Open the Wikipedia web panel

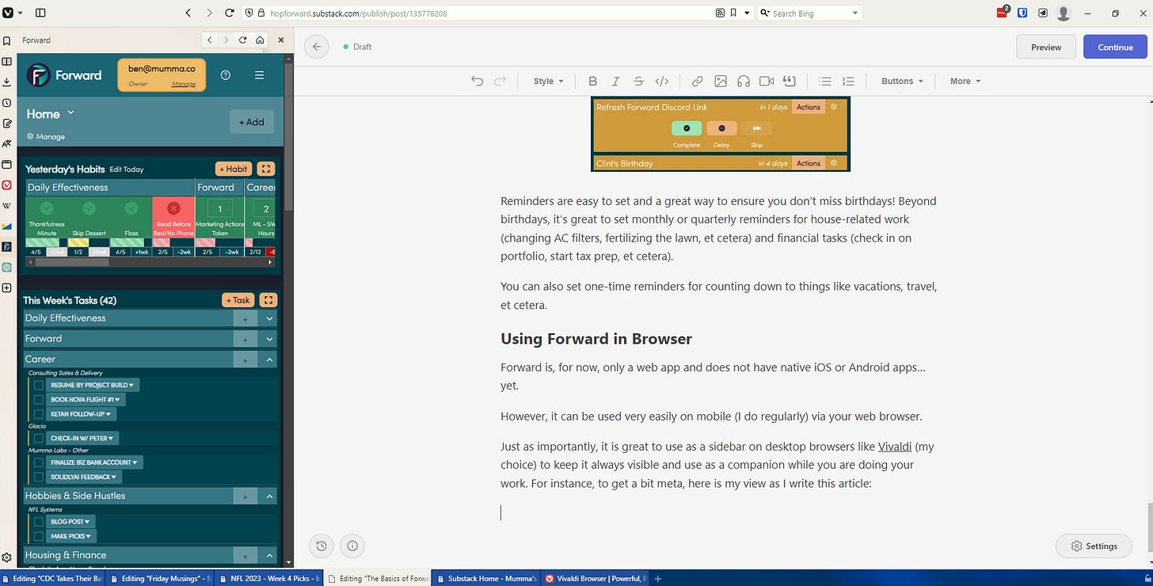point(7,206)
